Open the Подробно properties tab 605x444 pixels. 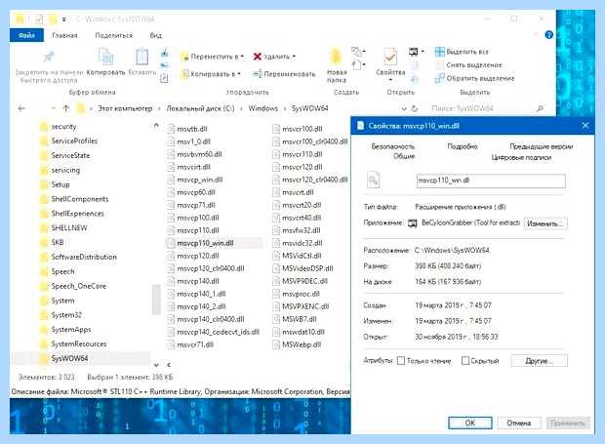[463, 146]
